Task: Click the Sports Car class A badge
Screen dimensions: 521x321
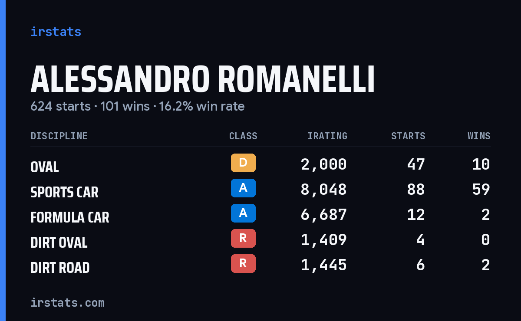Action: point(243,188)
